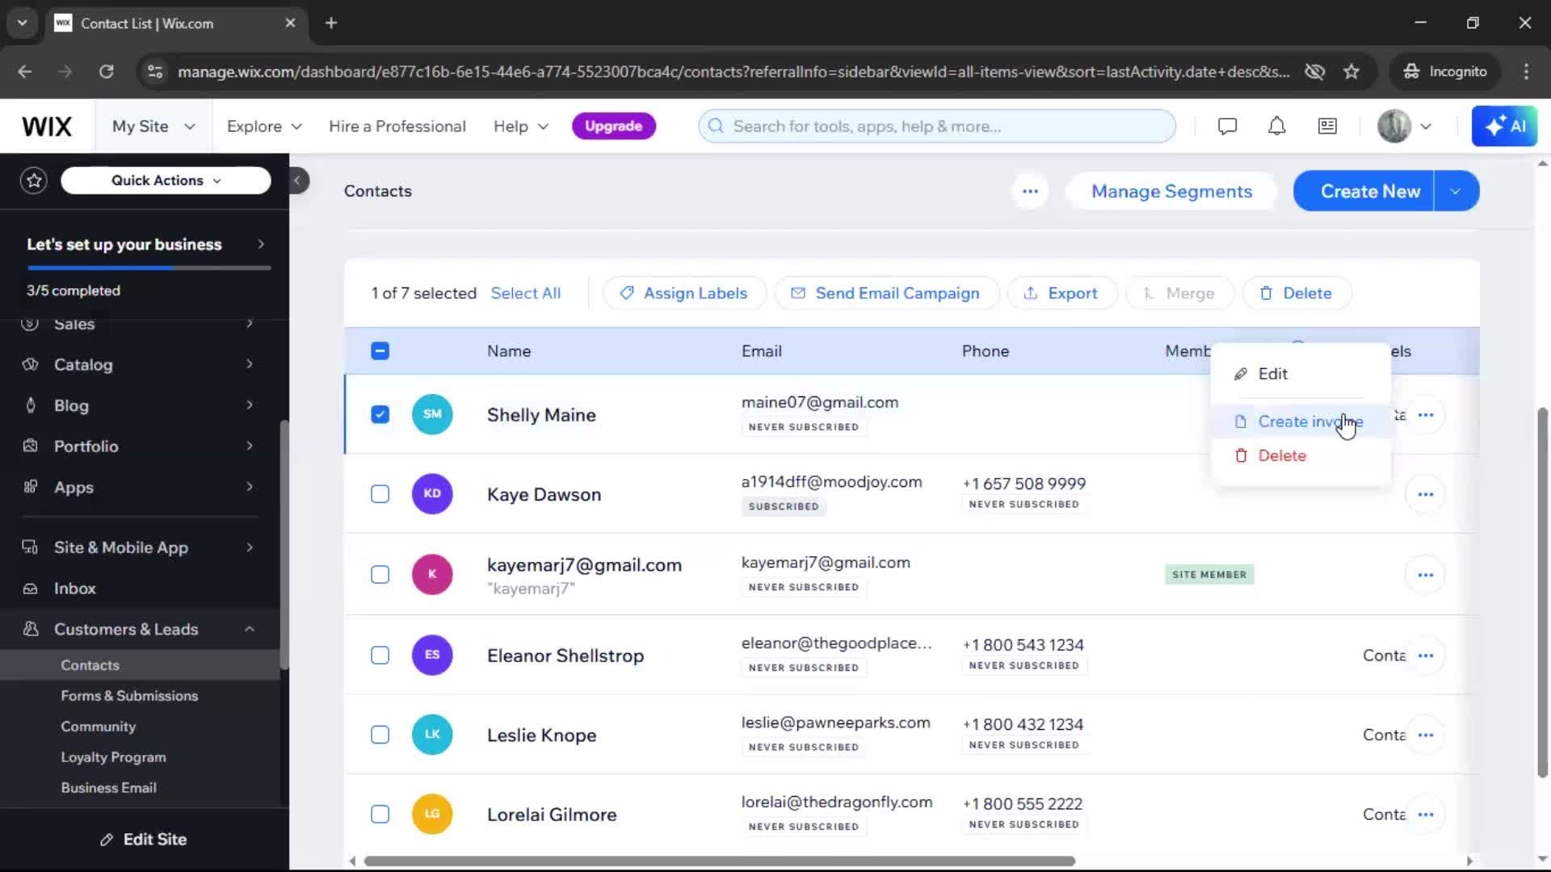Open more options for Lorelai Gilmore row
Image resolution: width=1551 pixels, height=872 pixels.
1425,815
